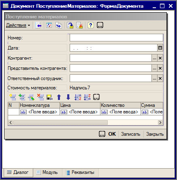Minimize the ФормаДокумента window
The image size is (177, 180).
point(154,6)
